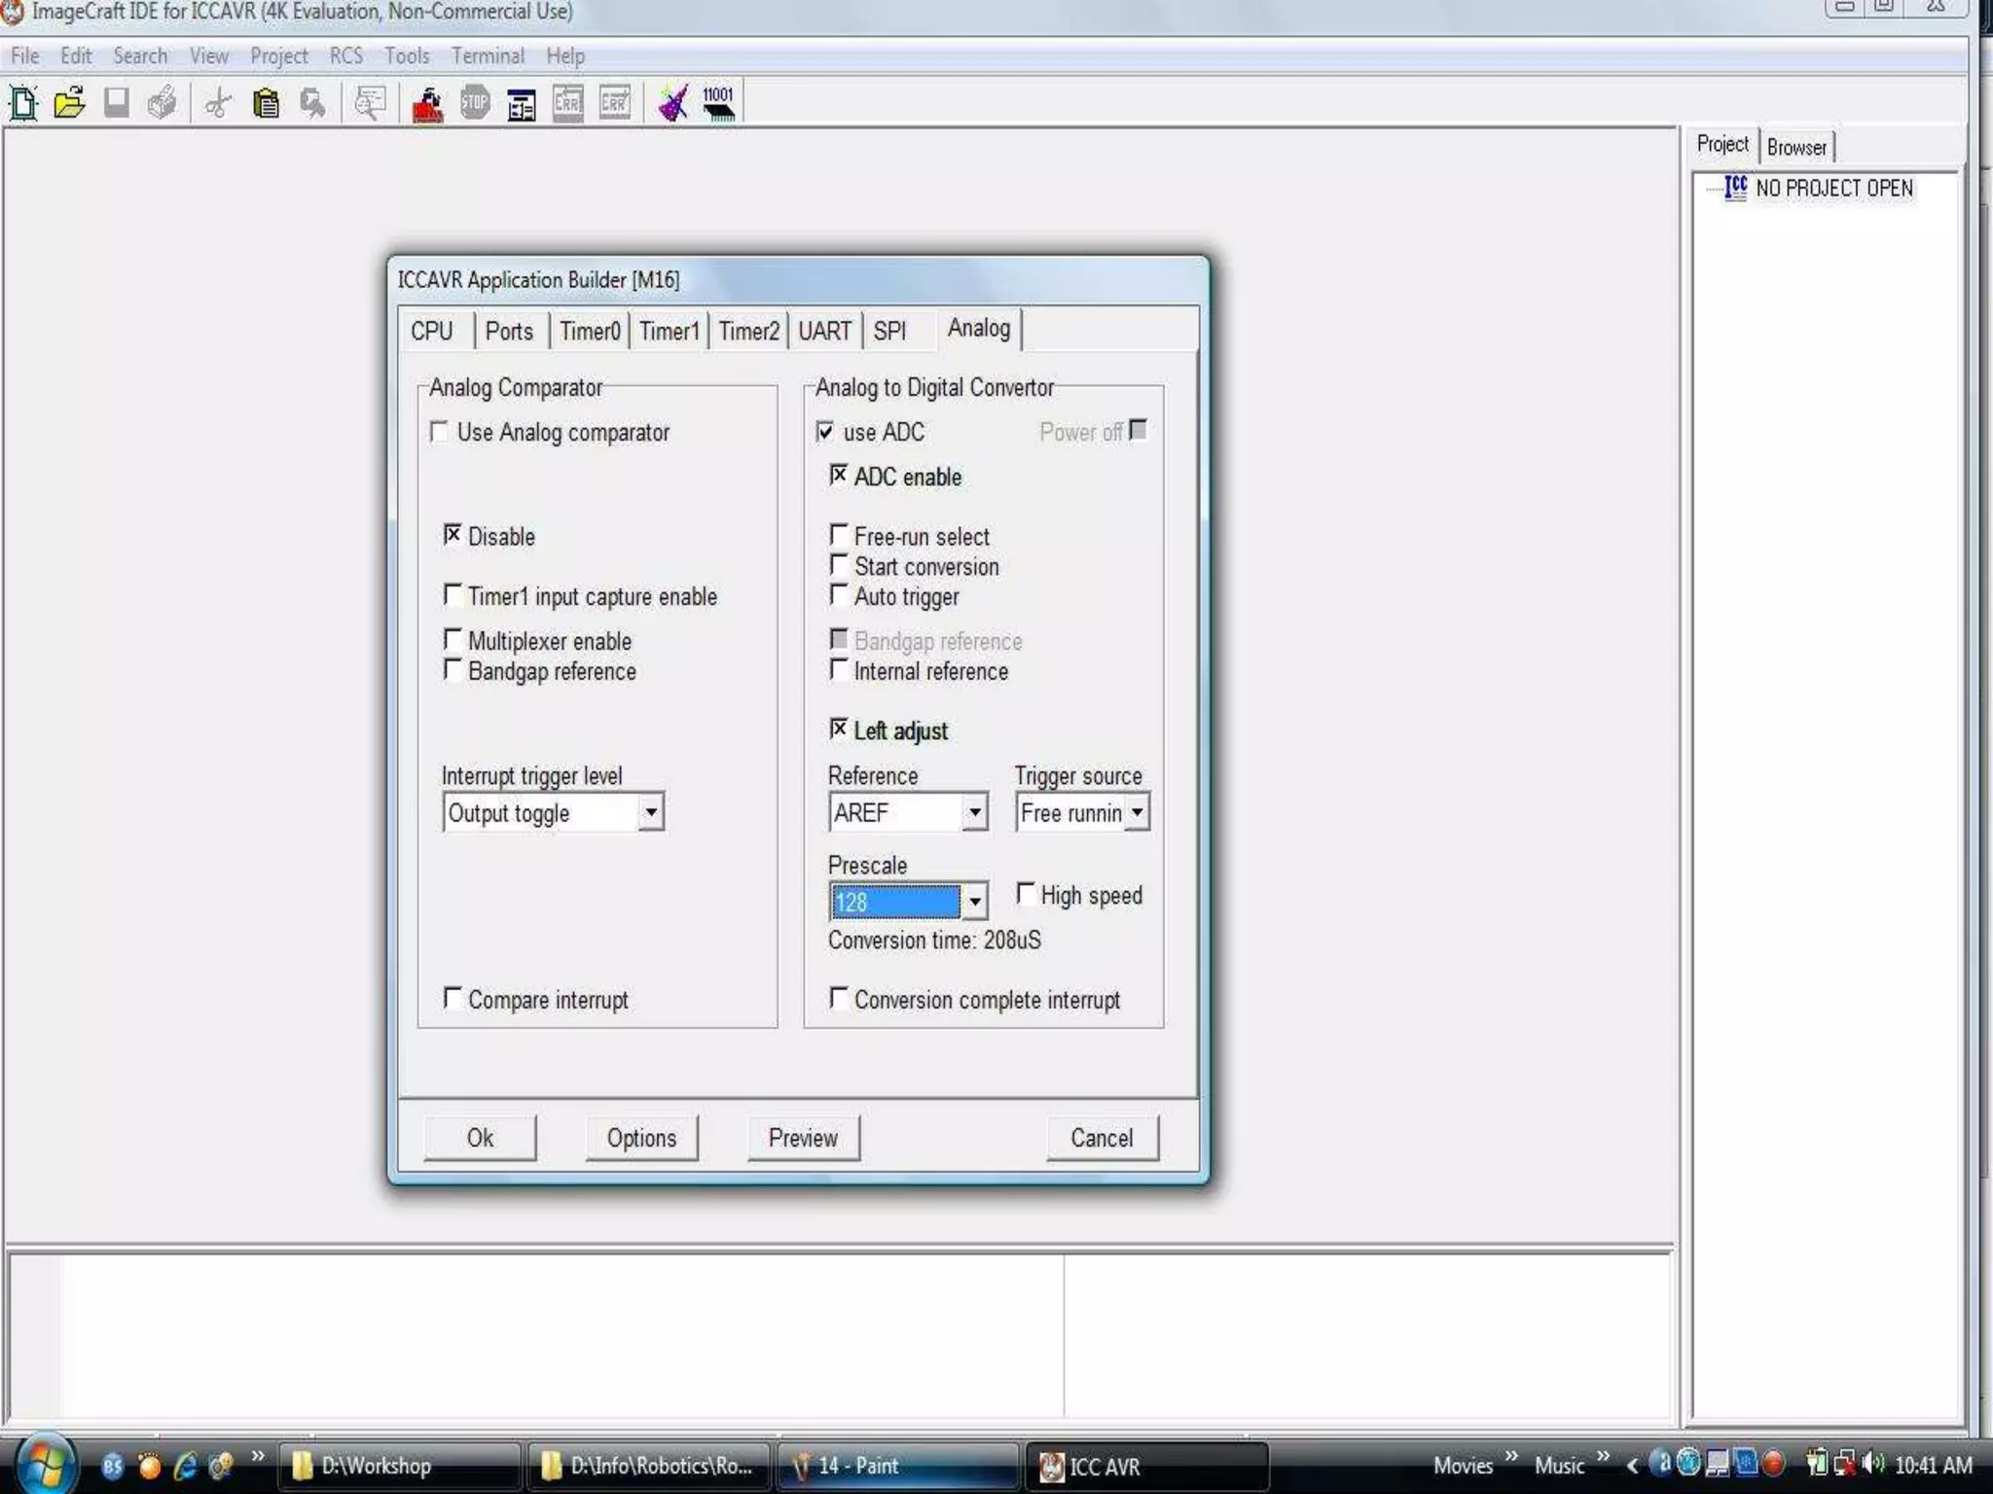Switch to the UART tab
This screenshot has height=1494, width=1993.
pos(825,332)
